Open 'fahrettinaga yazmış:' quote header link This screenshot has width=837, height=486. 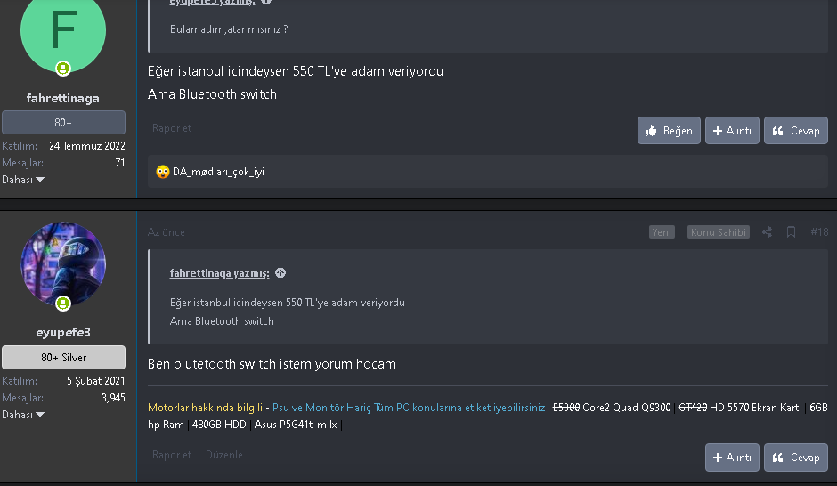[219, 273]
